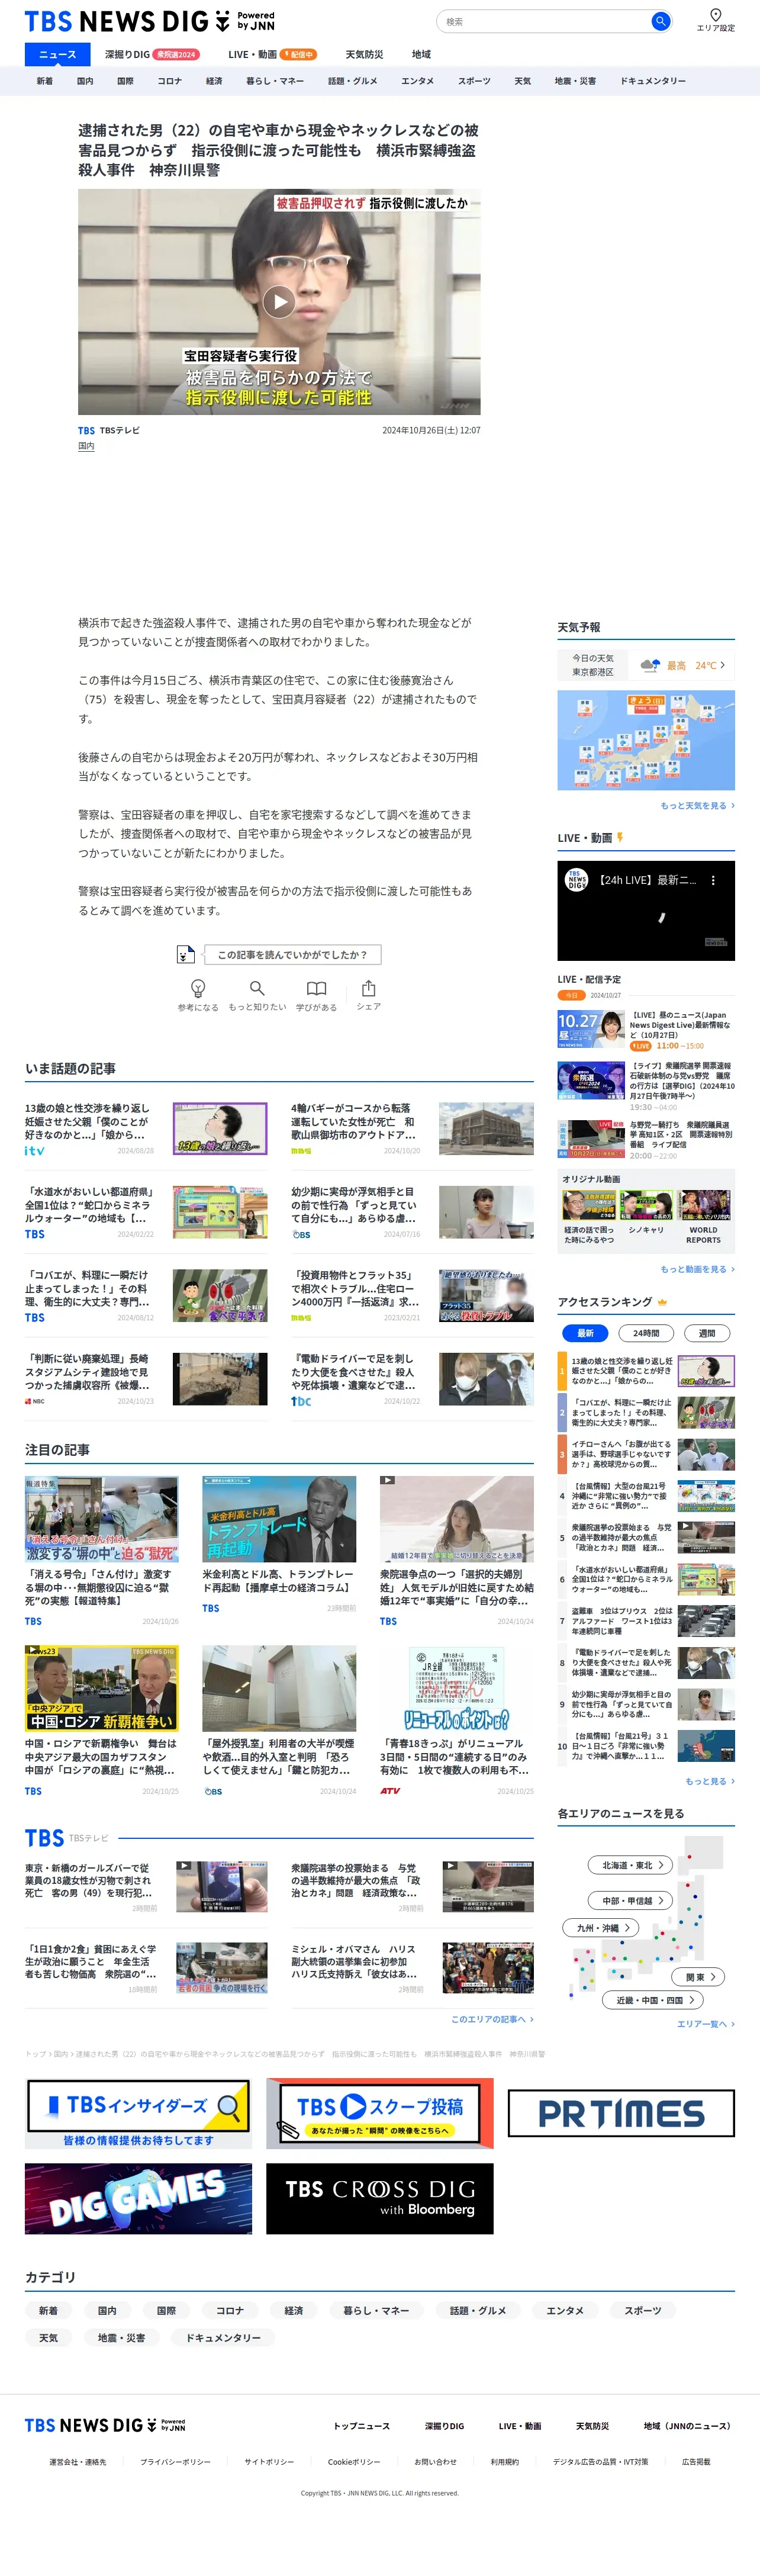
Task: Tap the もっと知りたい magnifier reaction
Action: point(257,995)
